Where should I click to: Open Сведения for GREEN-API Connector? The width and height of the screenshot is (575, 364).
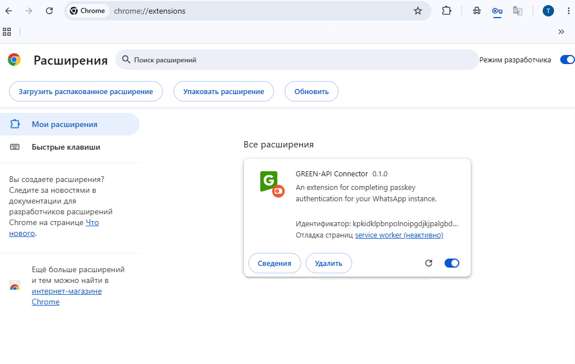pos(274,263)
